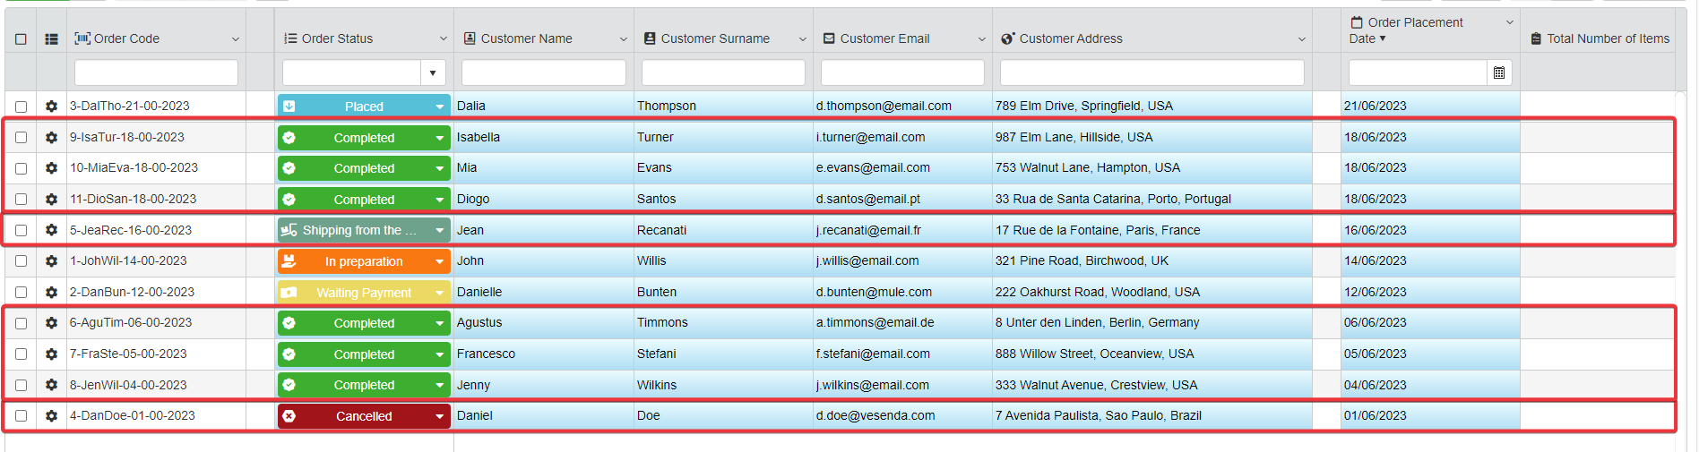Click gear icon for order 1-JohWil-14-00-2023

tap(51, 261)
